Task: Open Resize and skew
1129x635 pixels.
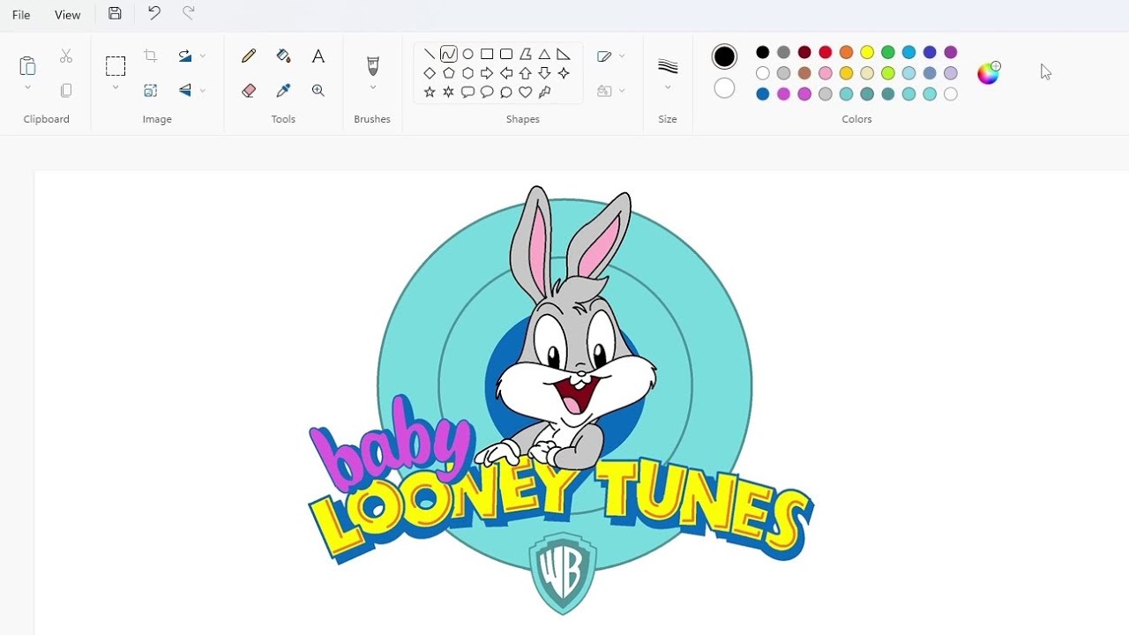Action: [x=151, y=91]
